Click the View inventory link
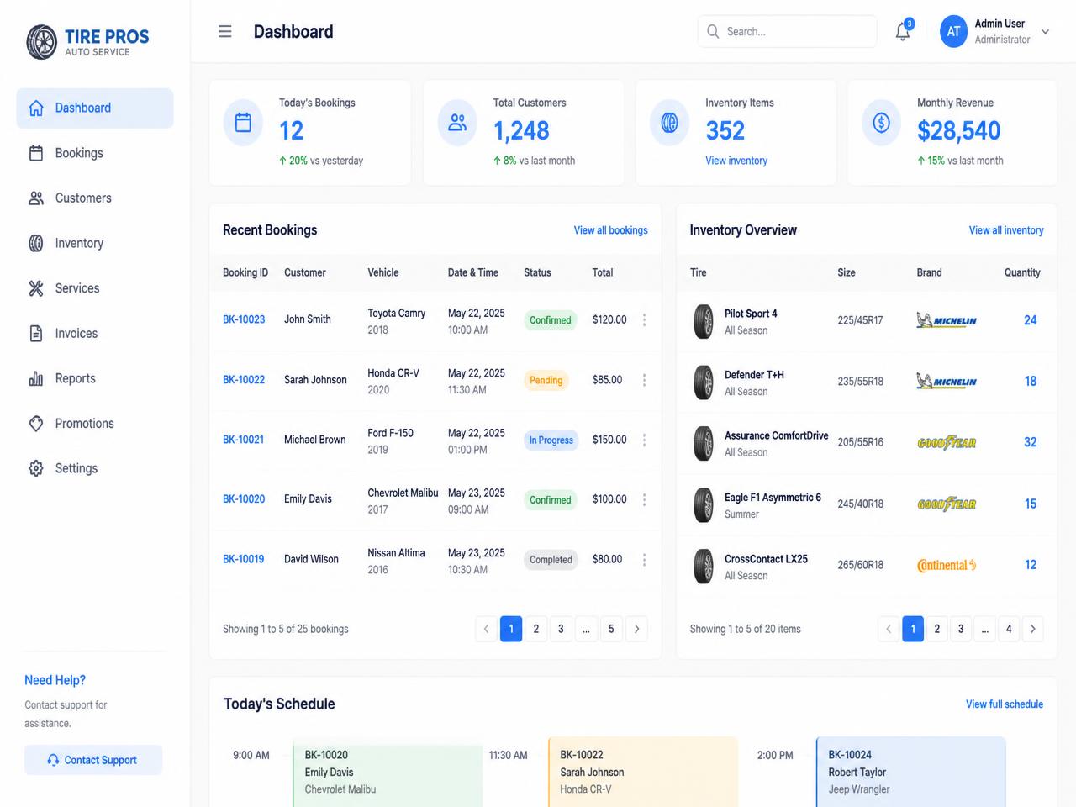 point(736,161)
